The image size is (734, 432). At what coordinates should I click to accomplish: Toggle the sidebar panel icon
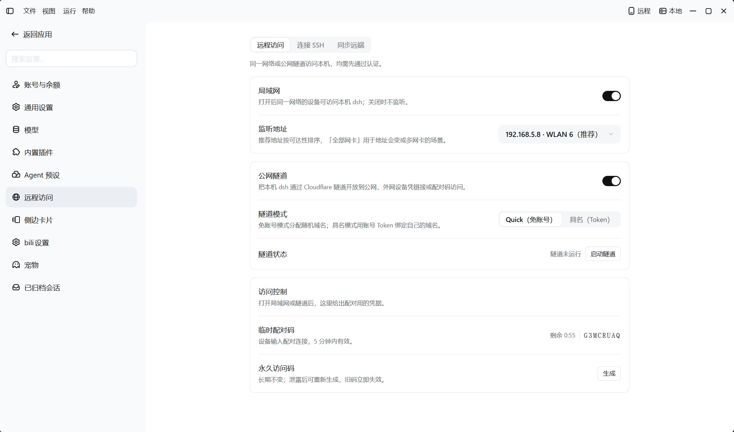[10, 11]
